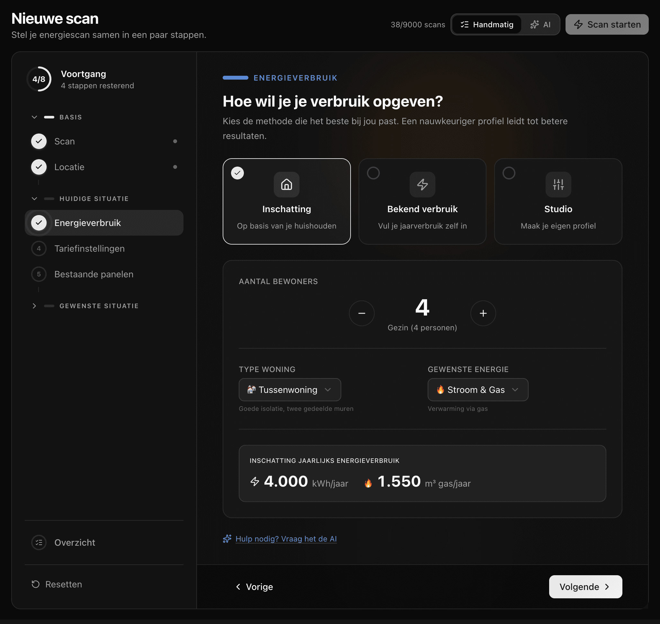Click the Resetten circular arrow icon
The height and width of the screenshot is (624, 660).
pyautogui.click(x=36, y=584)
